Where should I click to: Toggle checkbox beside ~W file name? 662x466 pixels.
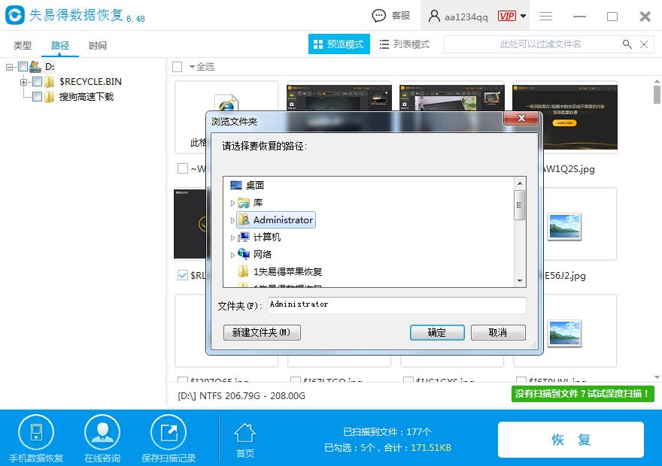point(182,168)
